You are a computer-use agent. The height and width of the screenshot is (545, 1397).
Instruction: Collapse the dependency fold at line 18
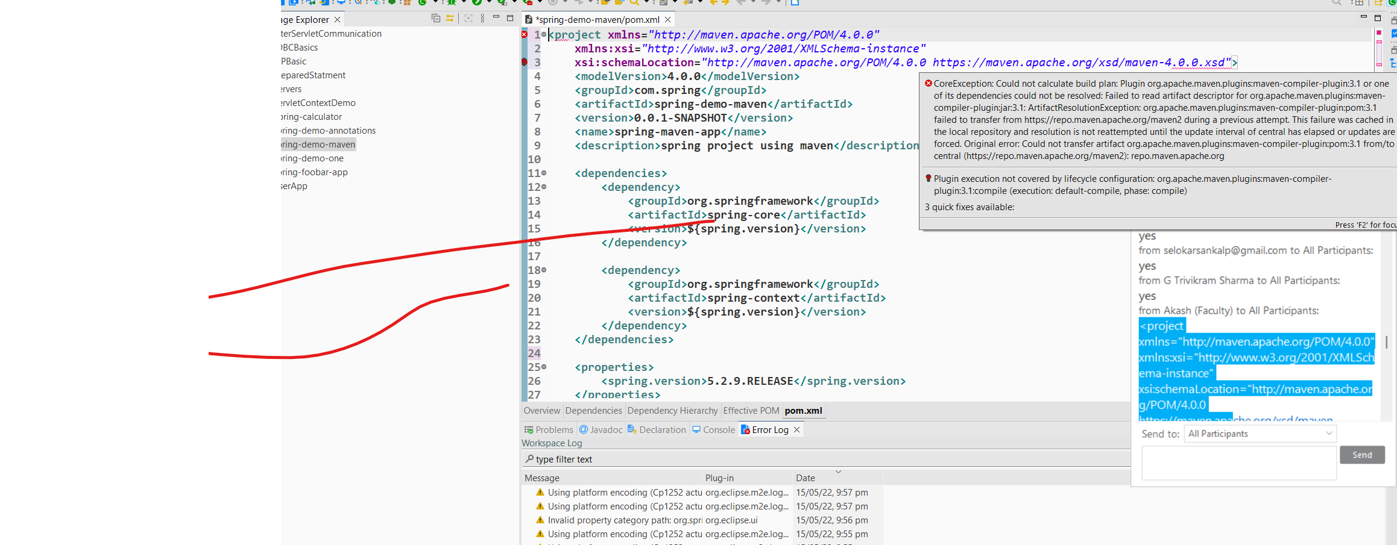[544, 270]
